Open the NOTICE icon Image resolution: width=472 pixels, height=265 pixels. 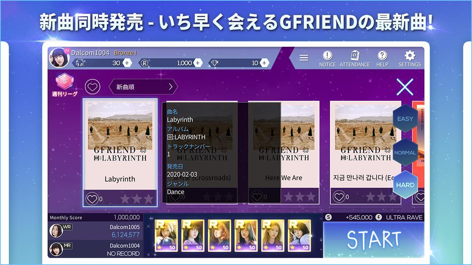[327, 59]
